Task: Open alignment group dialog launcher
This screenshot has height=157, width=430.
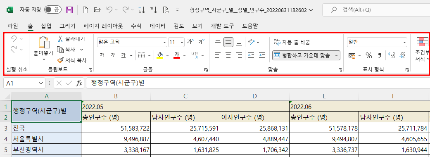Action: coord(340,70)
